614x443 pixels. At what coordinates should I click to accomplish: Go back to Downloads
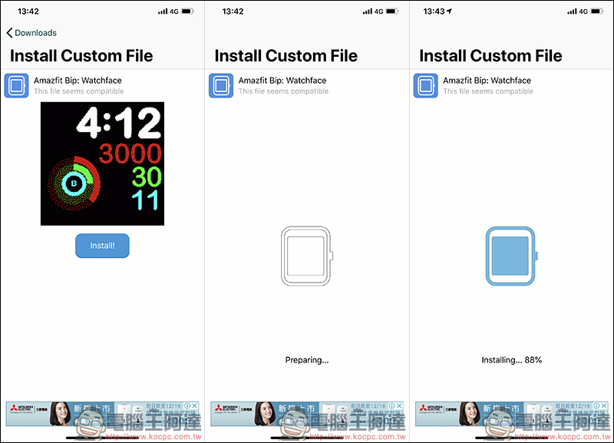click(31, 33)
